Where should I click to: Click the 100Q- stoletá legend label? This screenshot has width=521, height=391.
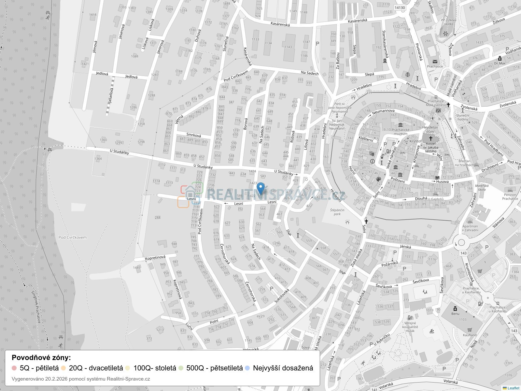coord(155,368)
